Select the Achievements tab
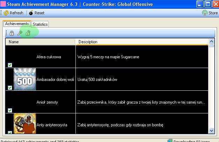Screen dimensions: 219x142 [x=17, y=24]
